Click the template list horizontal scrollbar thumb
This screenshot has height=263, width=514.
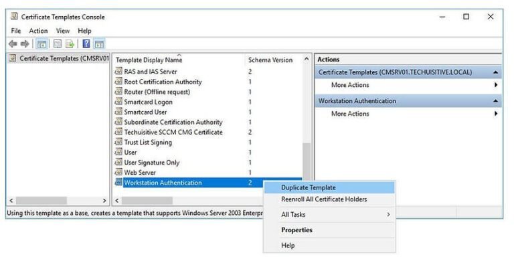pos(147,200)
